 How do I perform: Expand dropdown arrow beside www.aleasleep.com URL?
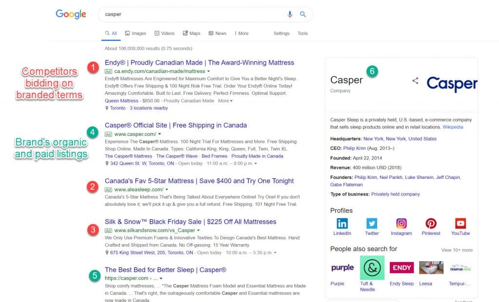pyautogui.click(x=167, y=190)
